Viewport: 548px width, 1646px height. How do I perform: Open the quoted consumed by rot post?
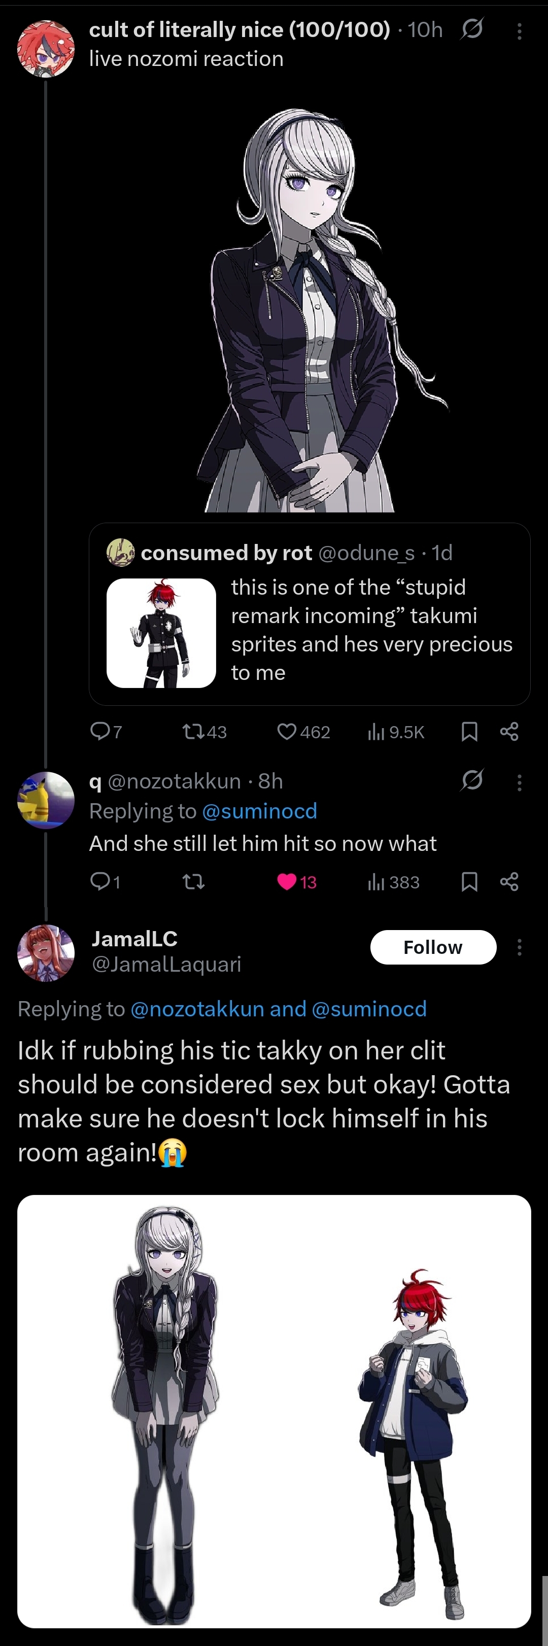tap(310, 614)
